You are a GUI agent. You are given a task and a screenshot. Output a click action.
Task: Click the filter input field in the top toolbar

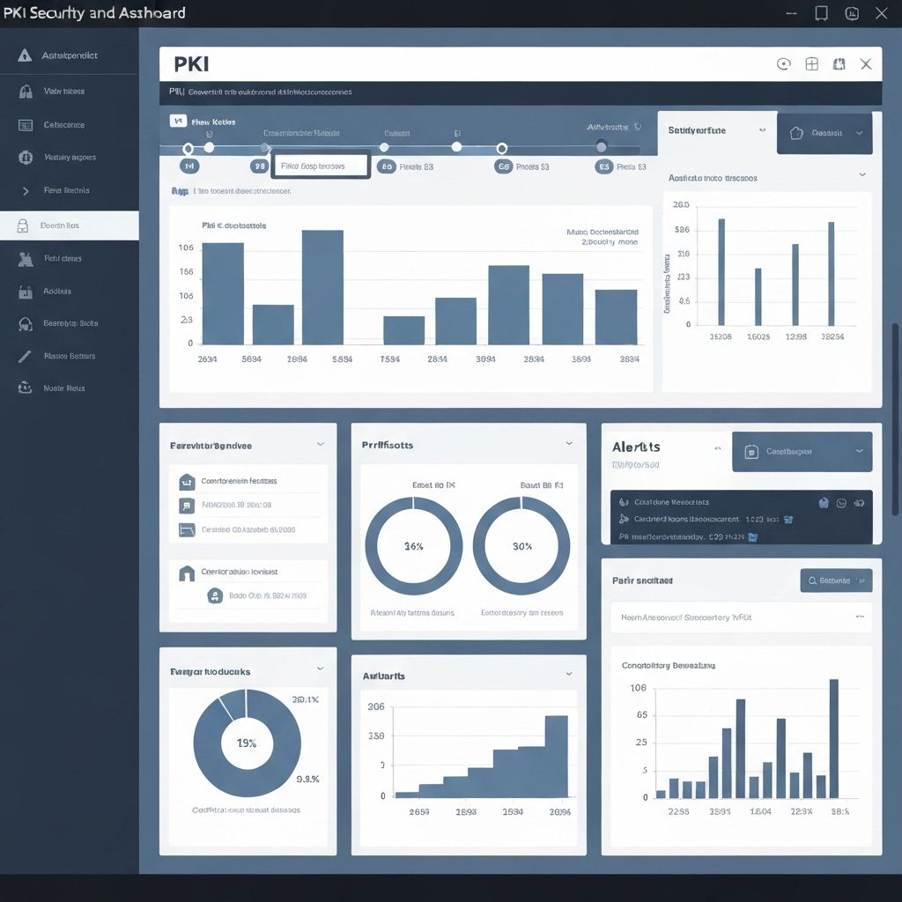coord(320,165)
